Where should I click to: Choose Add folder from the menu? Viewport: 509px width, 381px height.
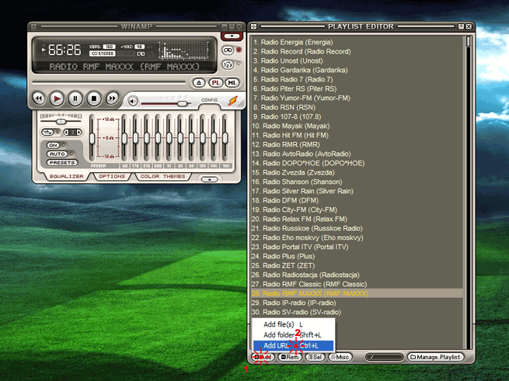coord(294,335)
